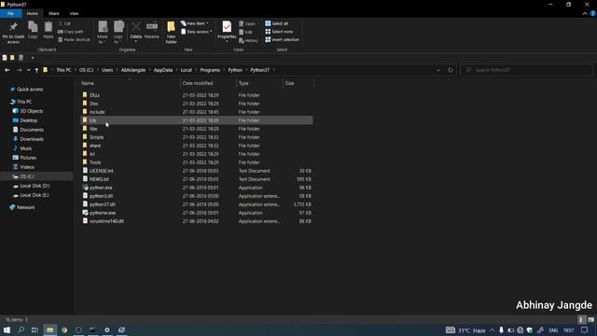Sort by Date modified column header

(x=208, y=83)
